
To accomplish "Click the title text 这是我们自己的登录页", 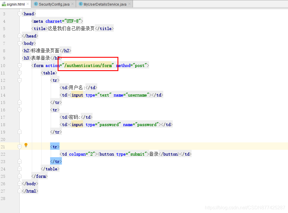I will pos(71,29).
